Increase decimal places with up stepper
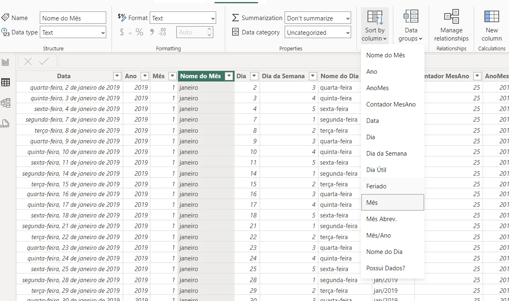 pos(210,29)
